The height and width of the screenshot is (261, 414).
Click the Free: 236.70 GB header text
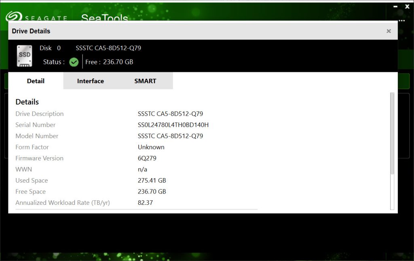point(109,62)
